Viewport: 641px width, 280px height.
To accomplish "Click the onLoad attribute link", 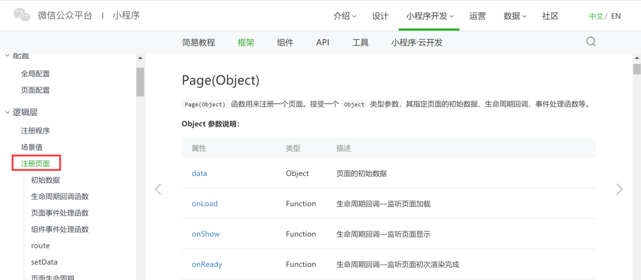I will pos(205,204).
